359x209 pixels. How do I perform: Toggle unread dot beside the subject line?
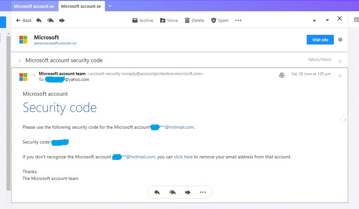coord(20,61)
